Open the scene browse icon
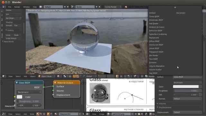 (72, 7)
